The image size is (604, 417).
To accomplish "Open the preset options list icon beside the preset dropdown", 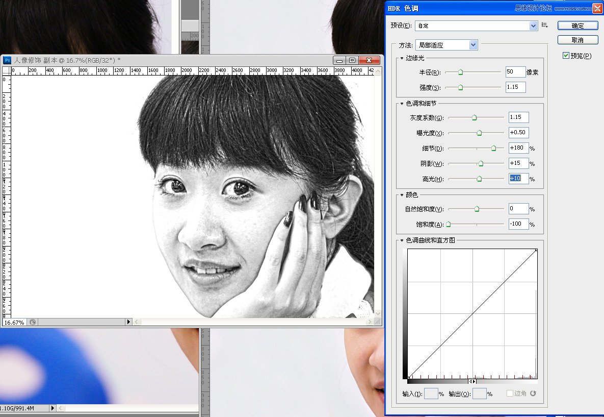I will (x=544, y=25).
